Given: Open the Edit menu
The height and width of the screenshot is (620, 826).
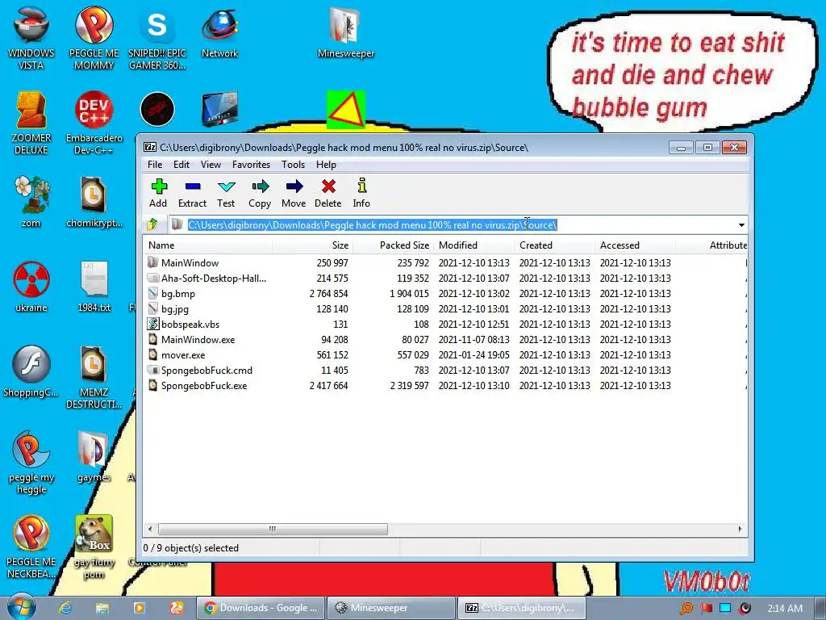Looking at the screenshot, I should click(x=181, y=165).
